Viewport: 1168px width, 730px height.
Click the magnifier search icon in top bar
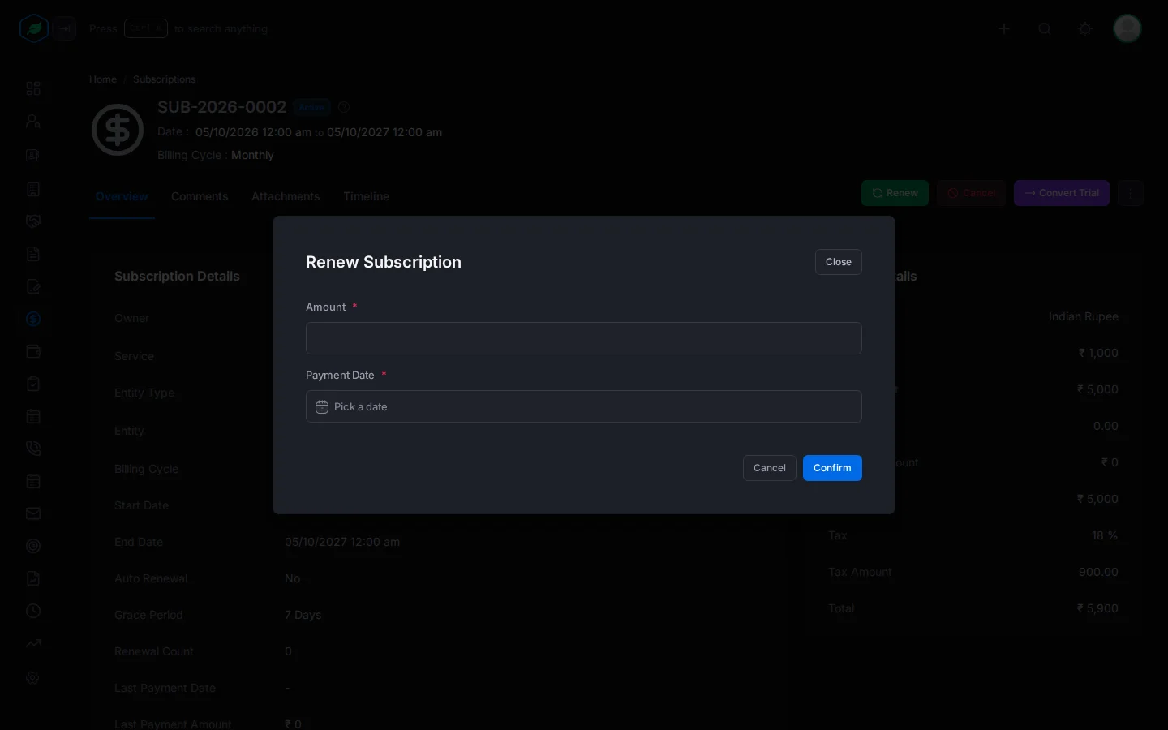(x=1045, y=28)
